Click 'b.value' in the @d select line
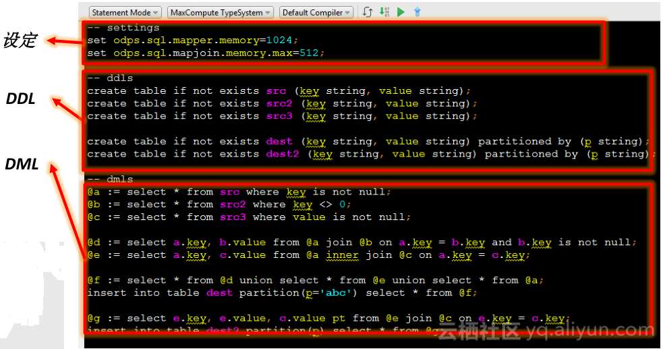This screenshot has width=663, height=349. [x=243, y=243]
